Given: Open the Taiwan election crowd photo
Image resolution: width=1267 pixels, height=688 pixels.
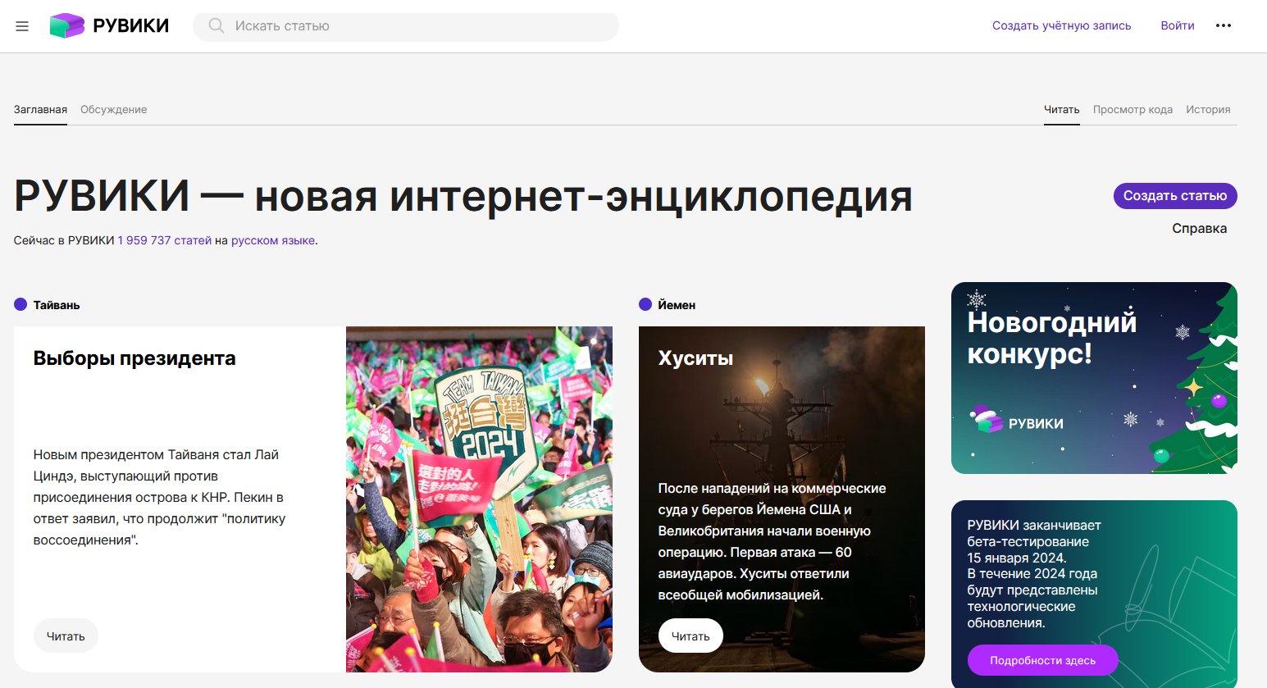Looking at the screenshot, I should click(x=479, y=499).
